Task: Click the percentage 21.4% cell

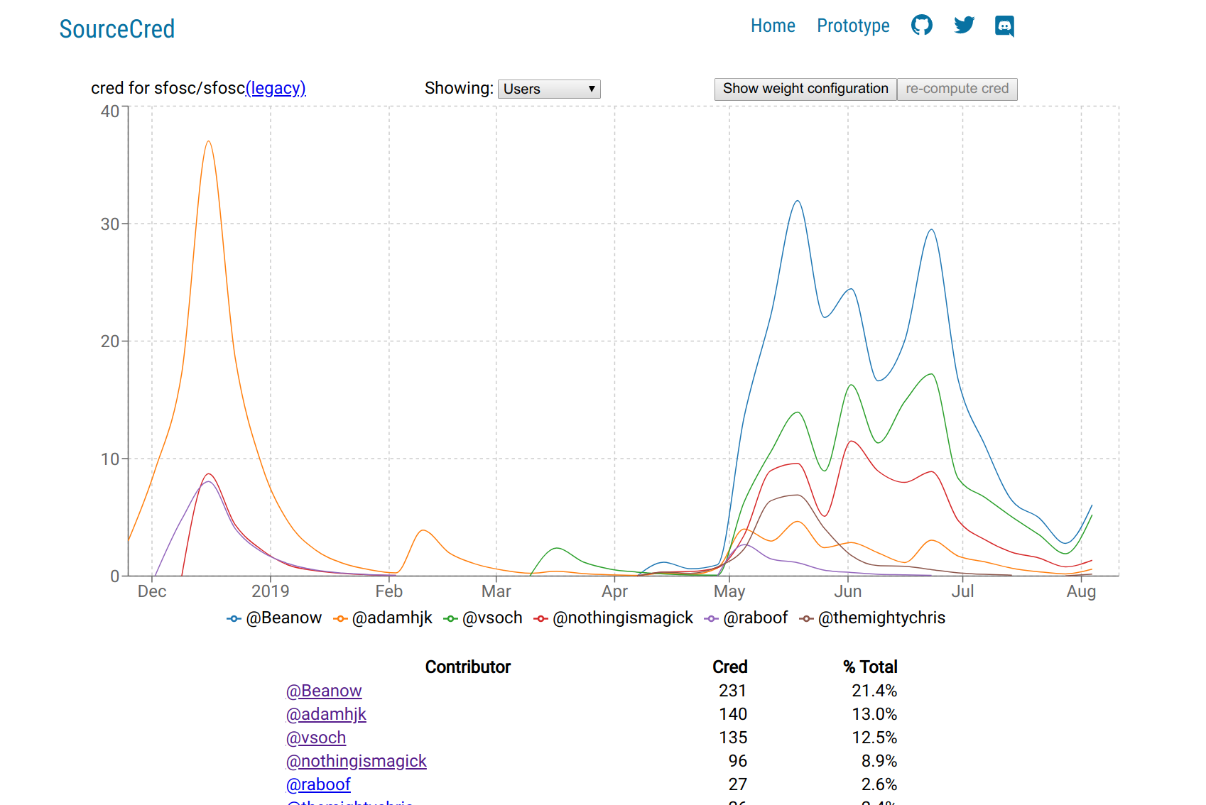Action: coord(874,691)
